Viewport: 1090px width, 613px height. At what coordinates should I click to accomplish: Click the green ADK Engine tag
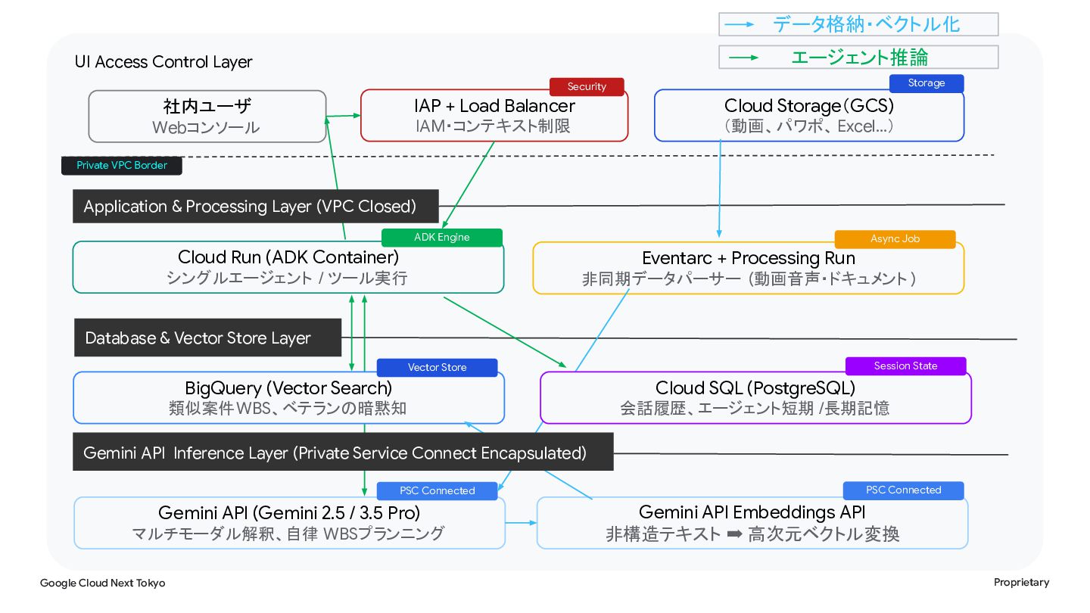coord(442,238)
